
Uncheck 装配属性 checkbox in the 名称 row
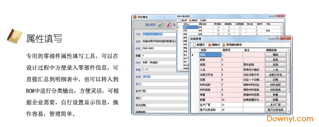point(229,34)
